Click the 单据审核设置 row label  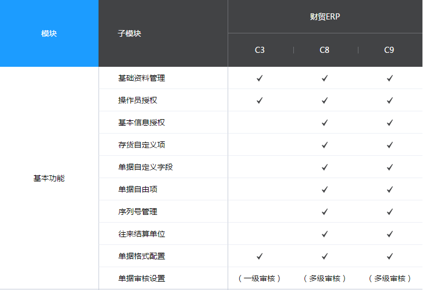pyautogui.click(x=141, y=278)
